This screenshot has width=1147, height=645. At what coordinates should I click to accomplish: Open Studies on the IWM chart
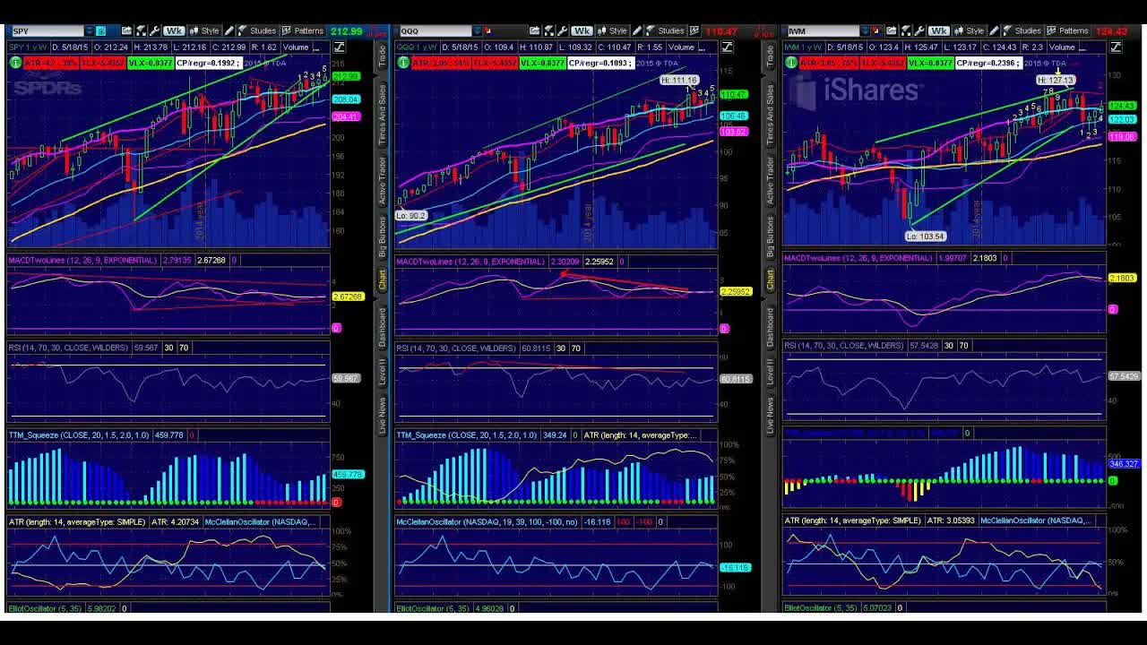(1023, 30)
